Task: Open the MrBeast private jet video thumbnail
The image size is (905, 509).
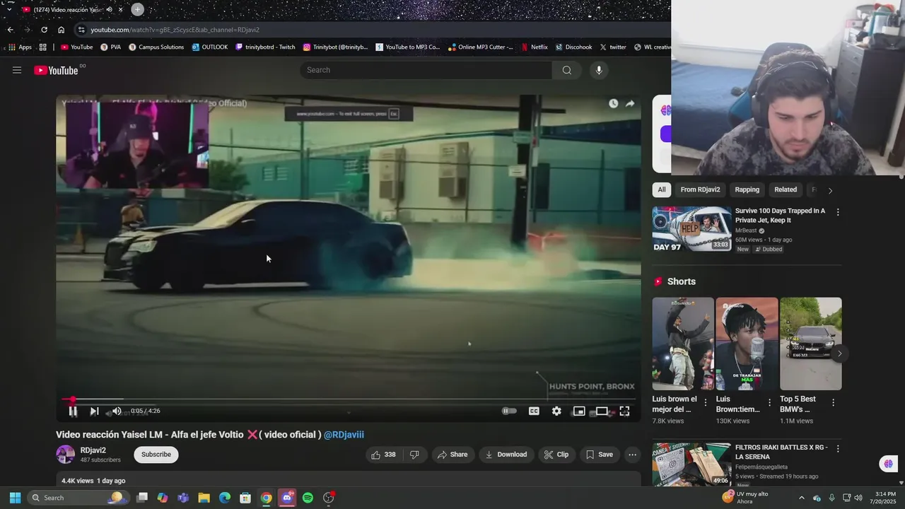Action: pos(691,228)
